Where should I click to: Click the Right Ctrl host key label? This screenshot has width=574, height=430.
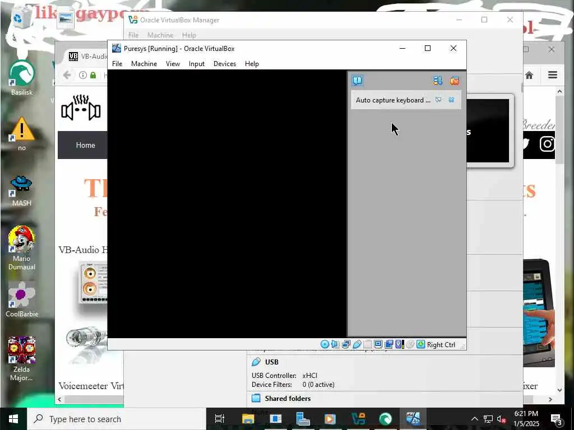coord(441,345)
